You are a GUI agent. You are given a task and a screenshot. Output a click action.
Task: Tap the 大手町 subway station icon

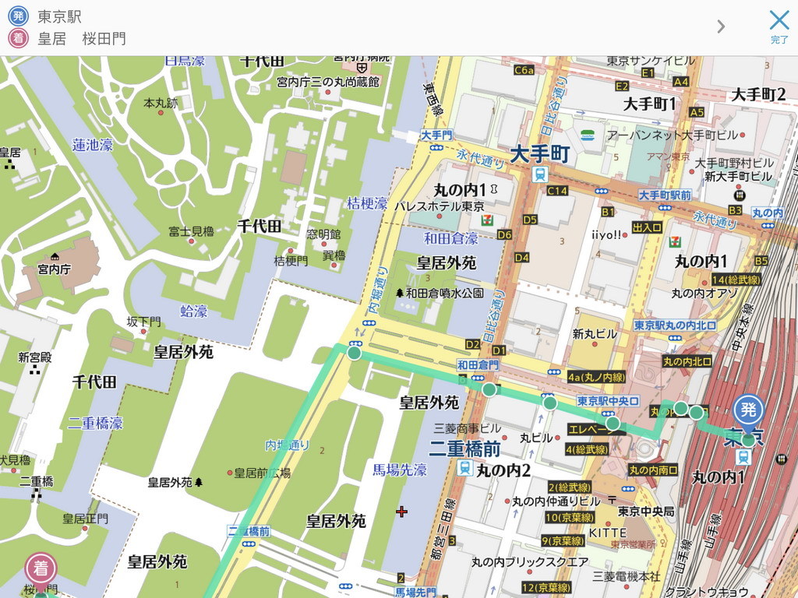pyautogui.click(x=539, y=174)
